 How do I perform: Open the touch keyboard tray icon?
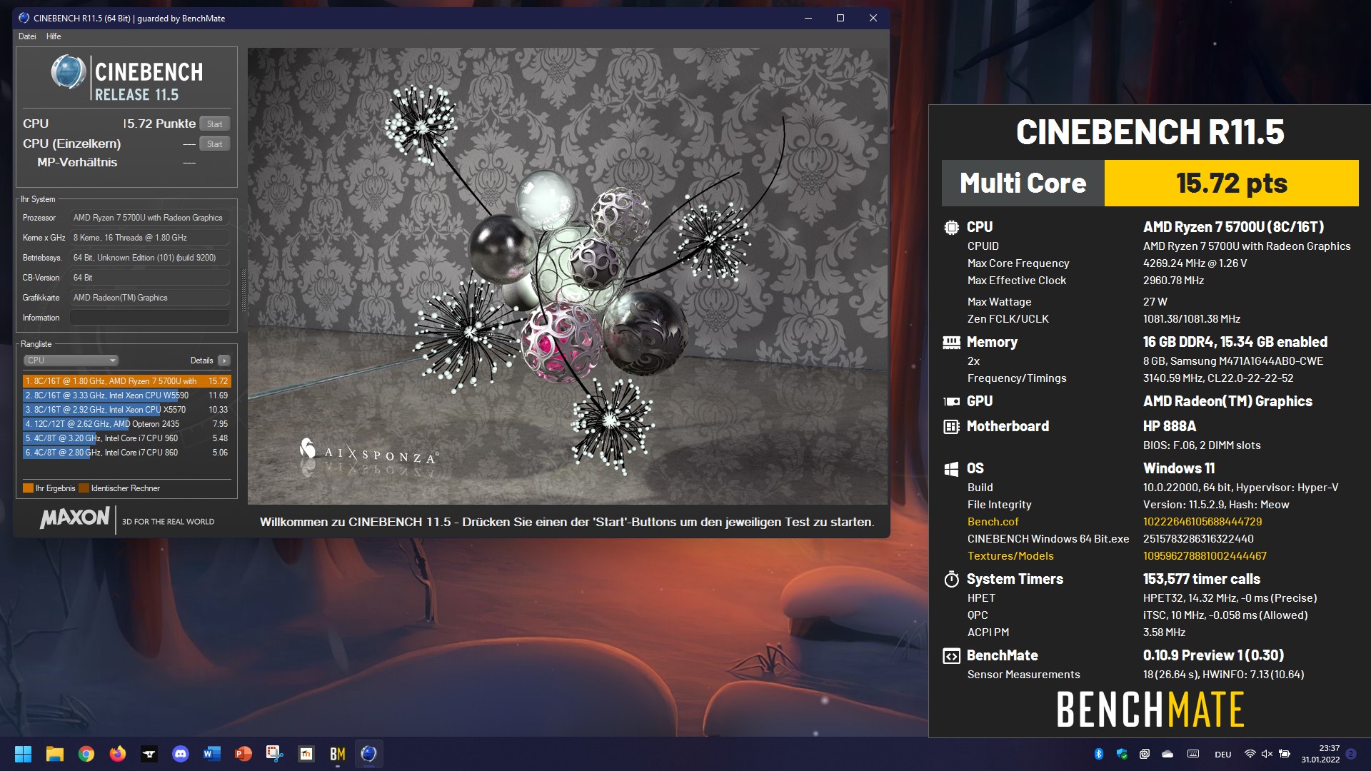click(1193, 754)
